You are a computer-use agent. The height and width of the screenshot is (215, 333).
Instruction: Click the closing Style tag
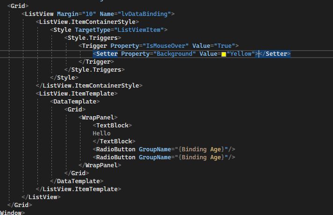(64, 78)
